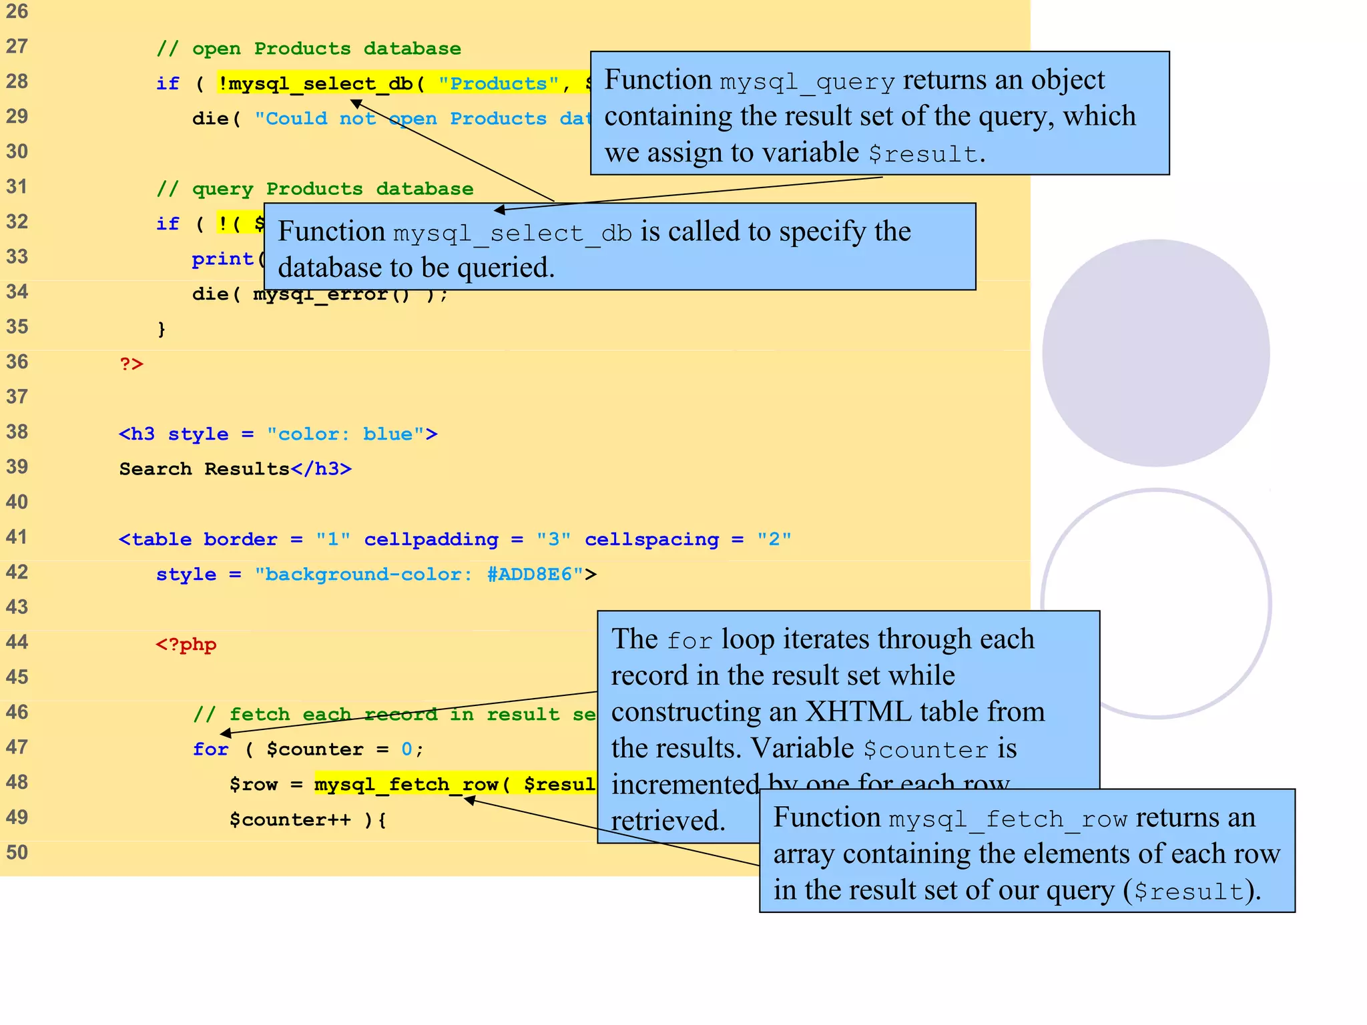Click line number 50

(x=17, y=853)
